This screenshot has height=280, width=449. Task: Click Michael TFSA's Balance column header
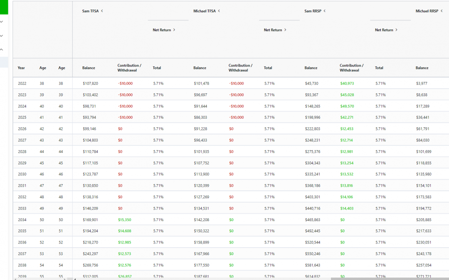[x=200, y=68]
